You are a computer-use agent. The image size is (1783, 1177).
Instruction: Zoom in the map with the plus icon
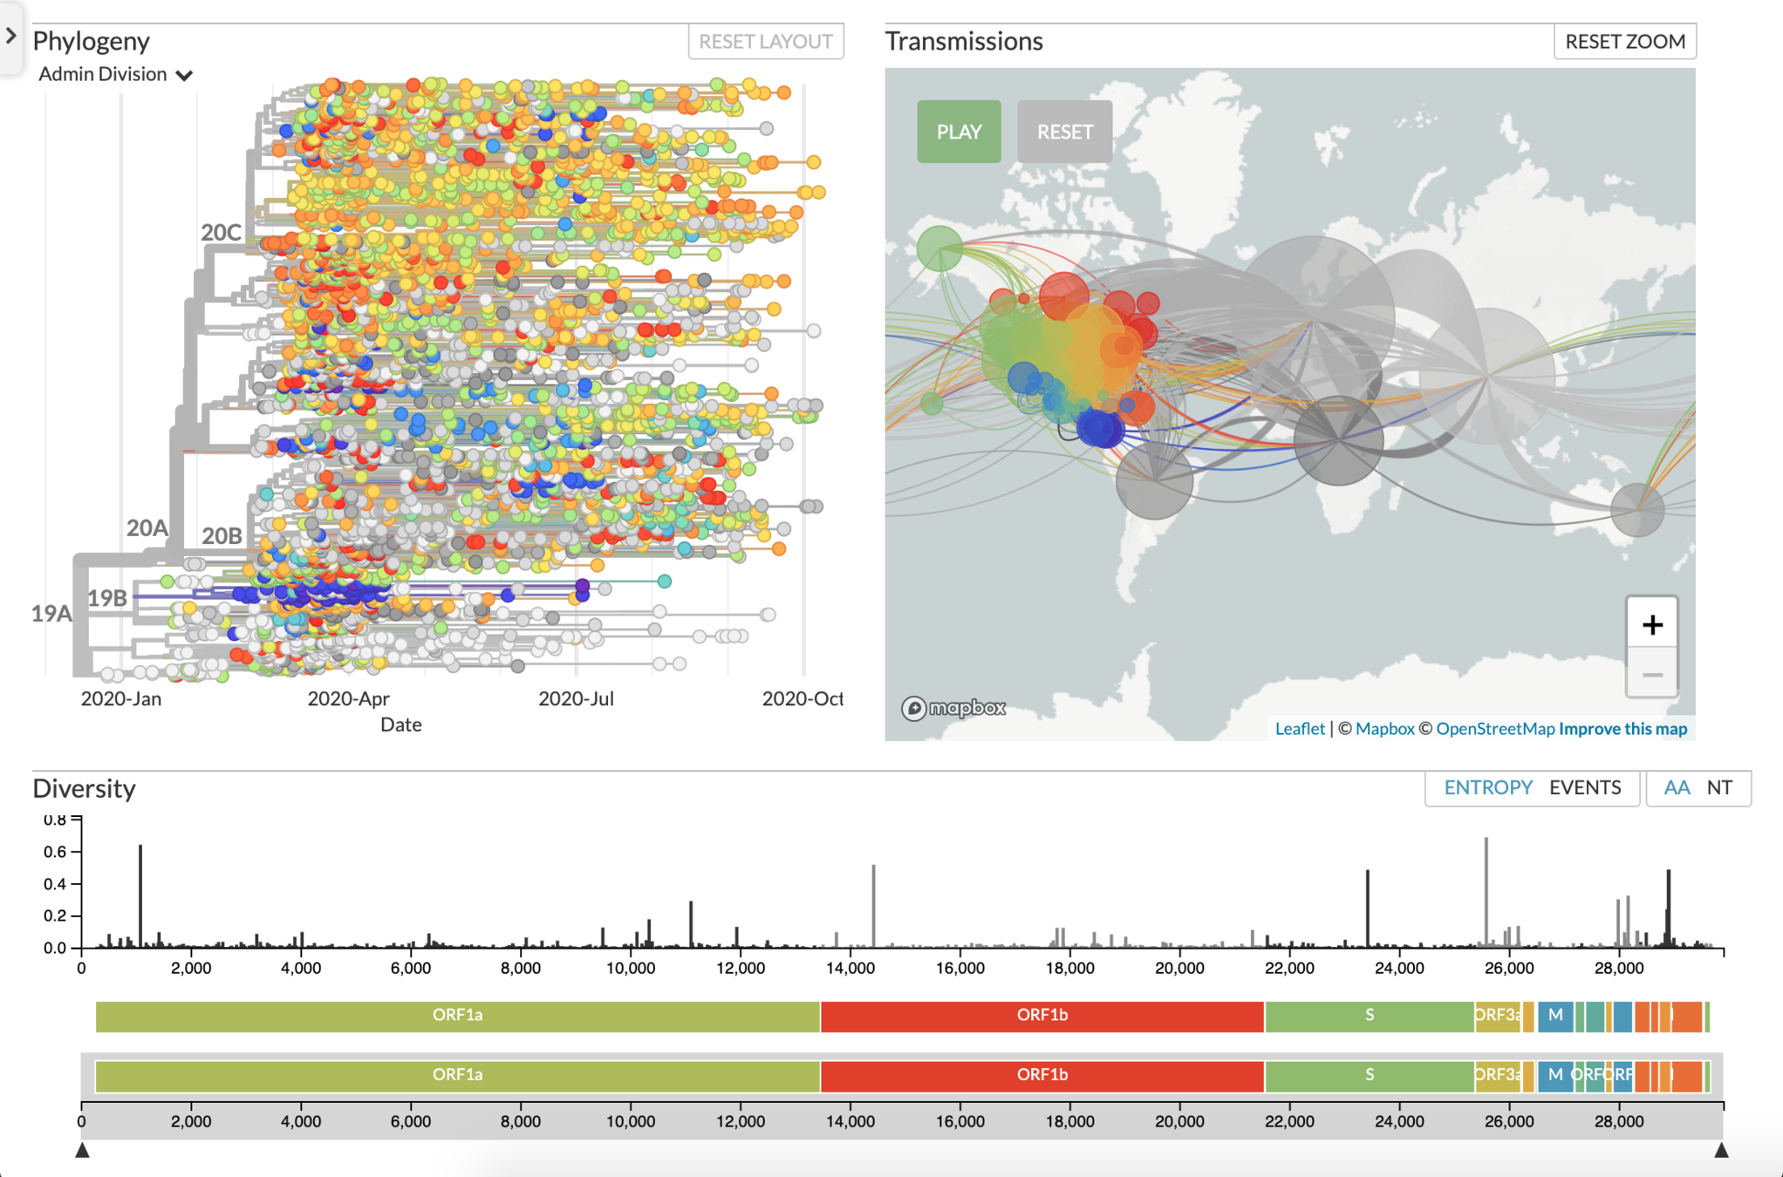click(x=1651, y=624)
